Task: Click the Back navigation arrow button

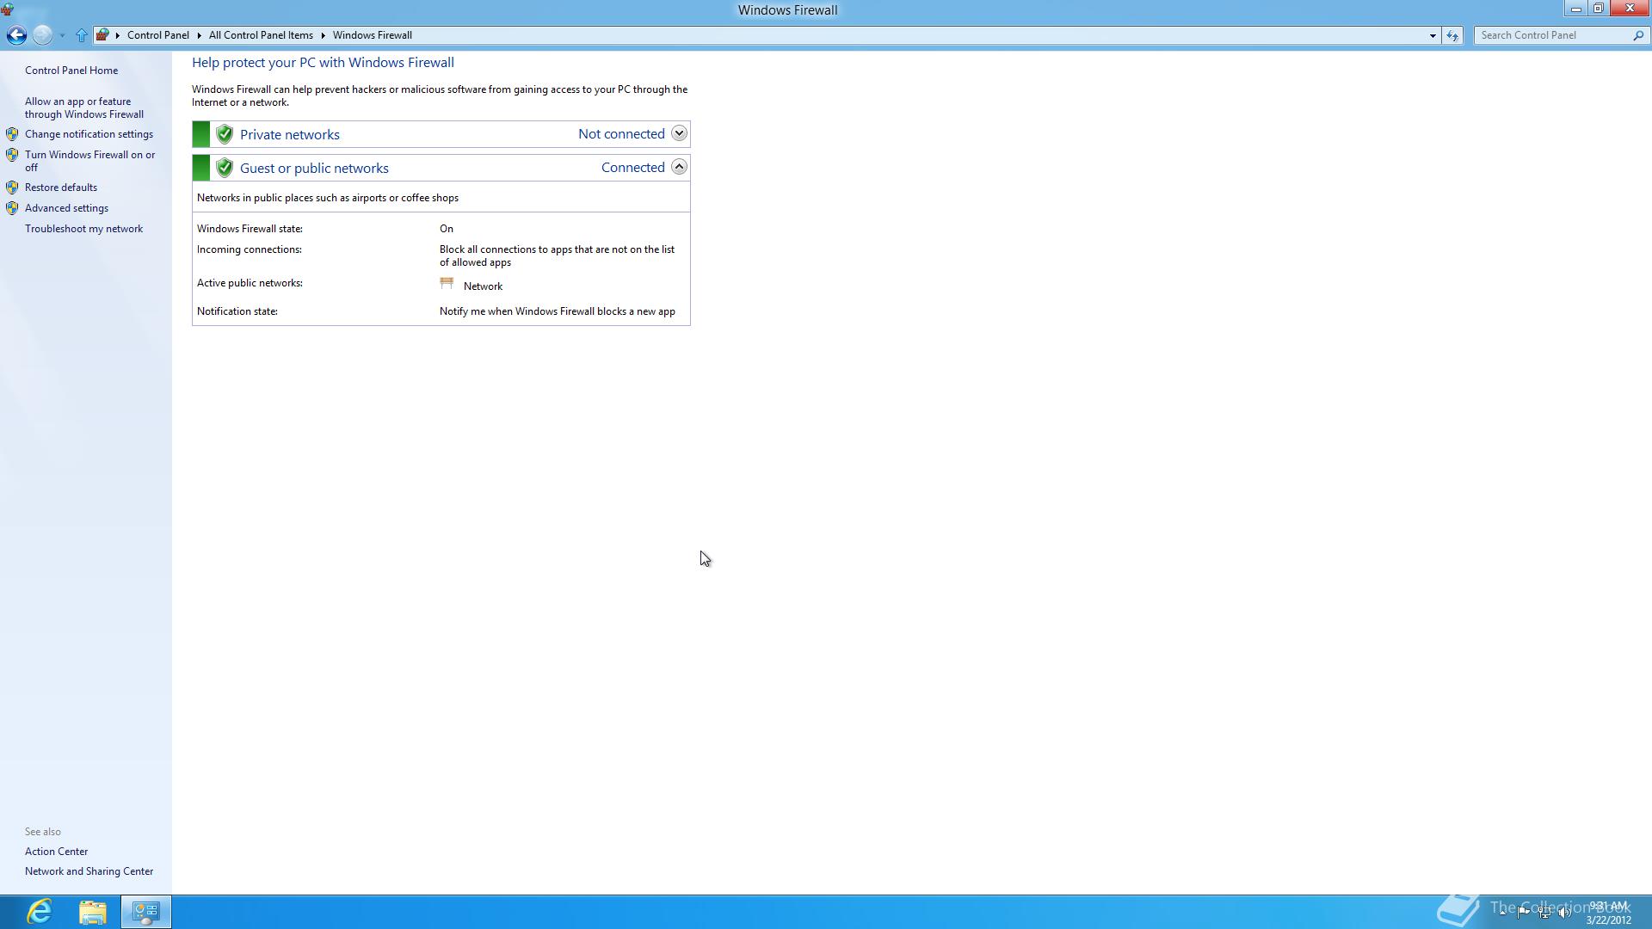Action: tap(16, 35)
